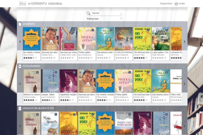The height and width of the screenshot is (135, 203).
Task: Open info icon on Prieka spēks Jaunākās cover
Action: pos(93,30)
